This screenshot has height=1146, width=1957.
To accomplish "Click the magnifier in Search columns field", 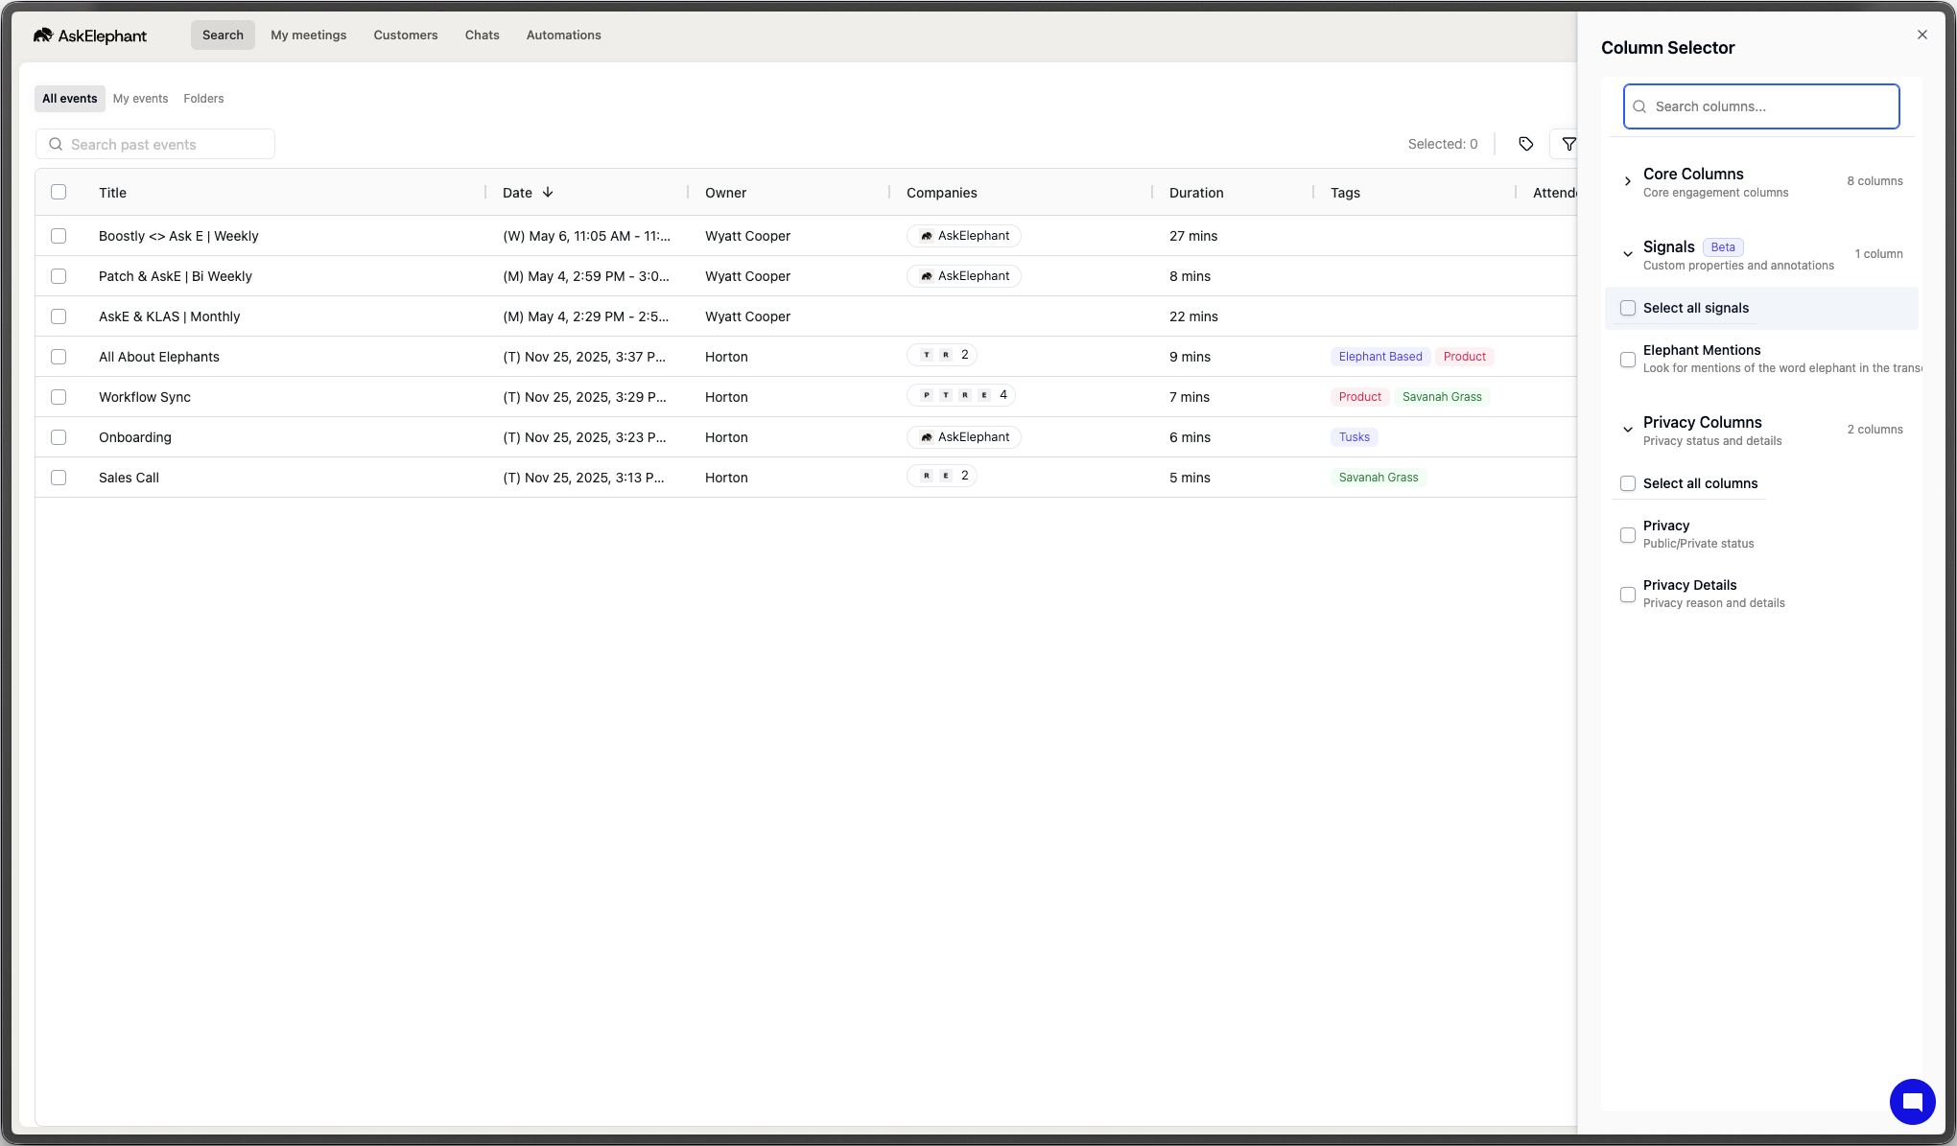I will [1639, 106].
